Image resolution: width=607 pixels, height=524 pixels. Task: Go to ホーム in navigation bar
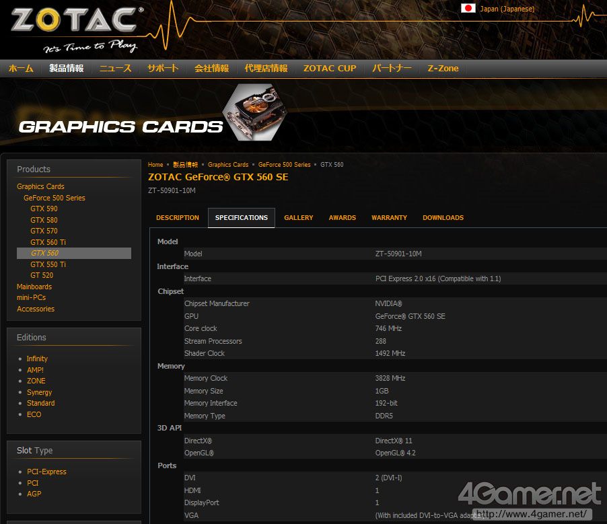[21, 69]
